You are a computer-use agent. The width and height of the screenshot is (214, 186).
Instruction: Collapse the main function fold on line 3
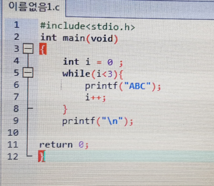(x=28, y=49)
